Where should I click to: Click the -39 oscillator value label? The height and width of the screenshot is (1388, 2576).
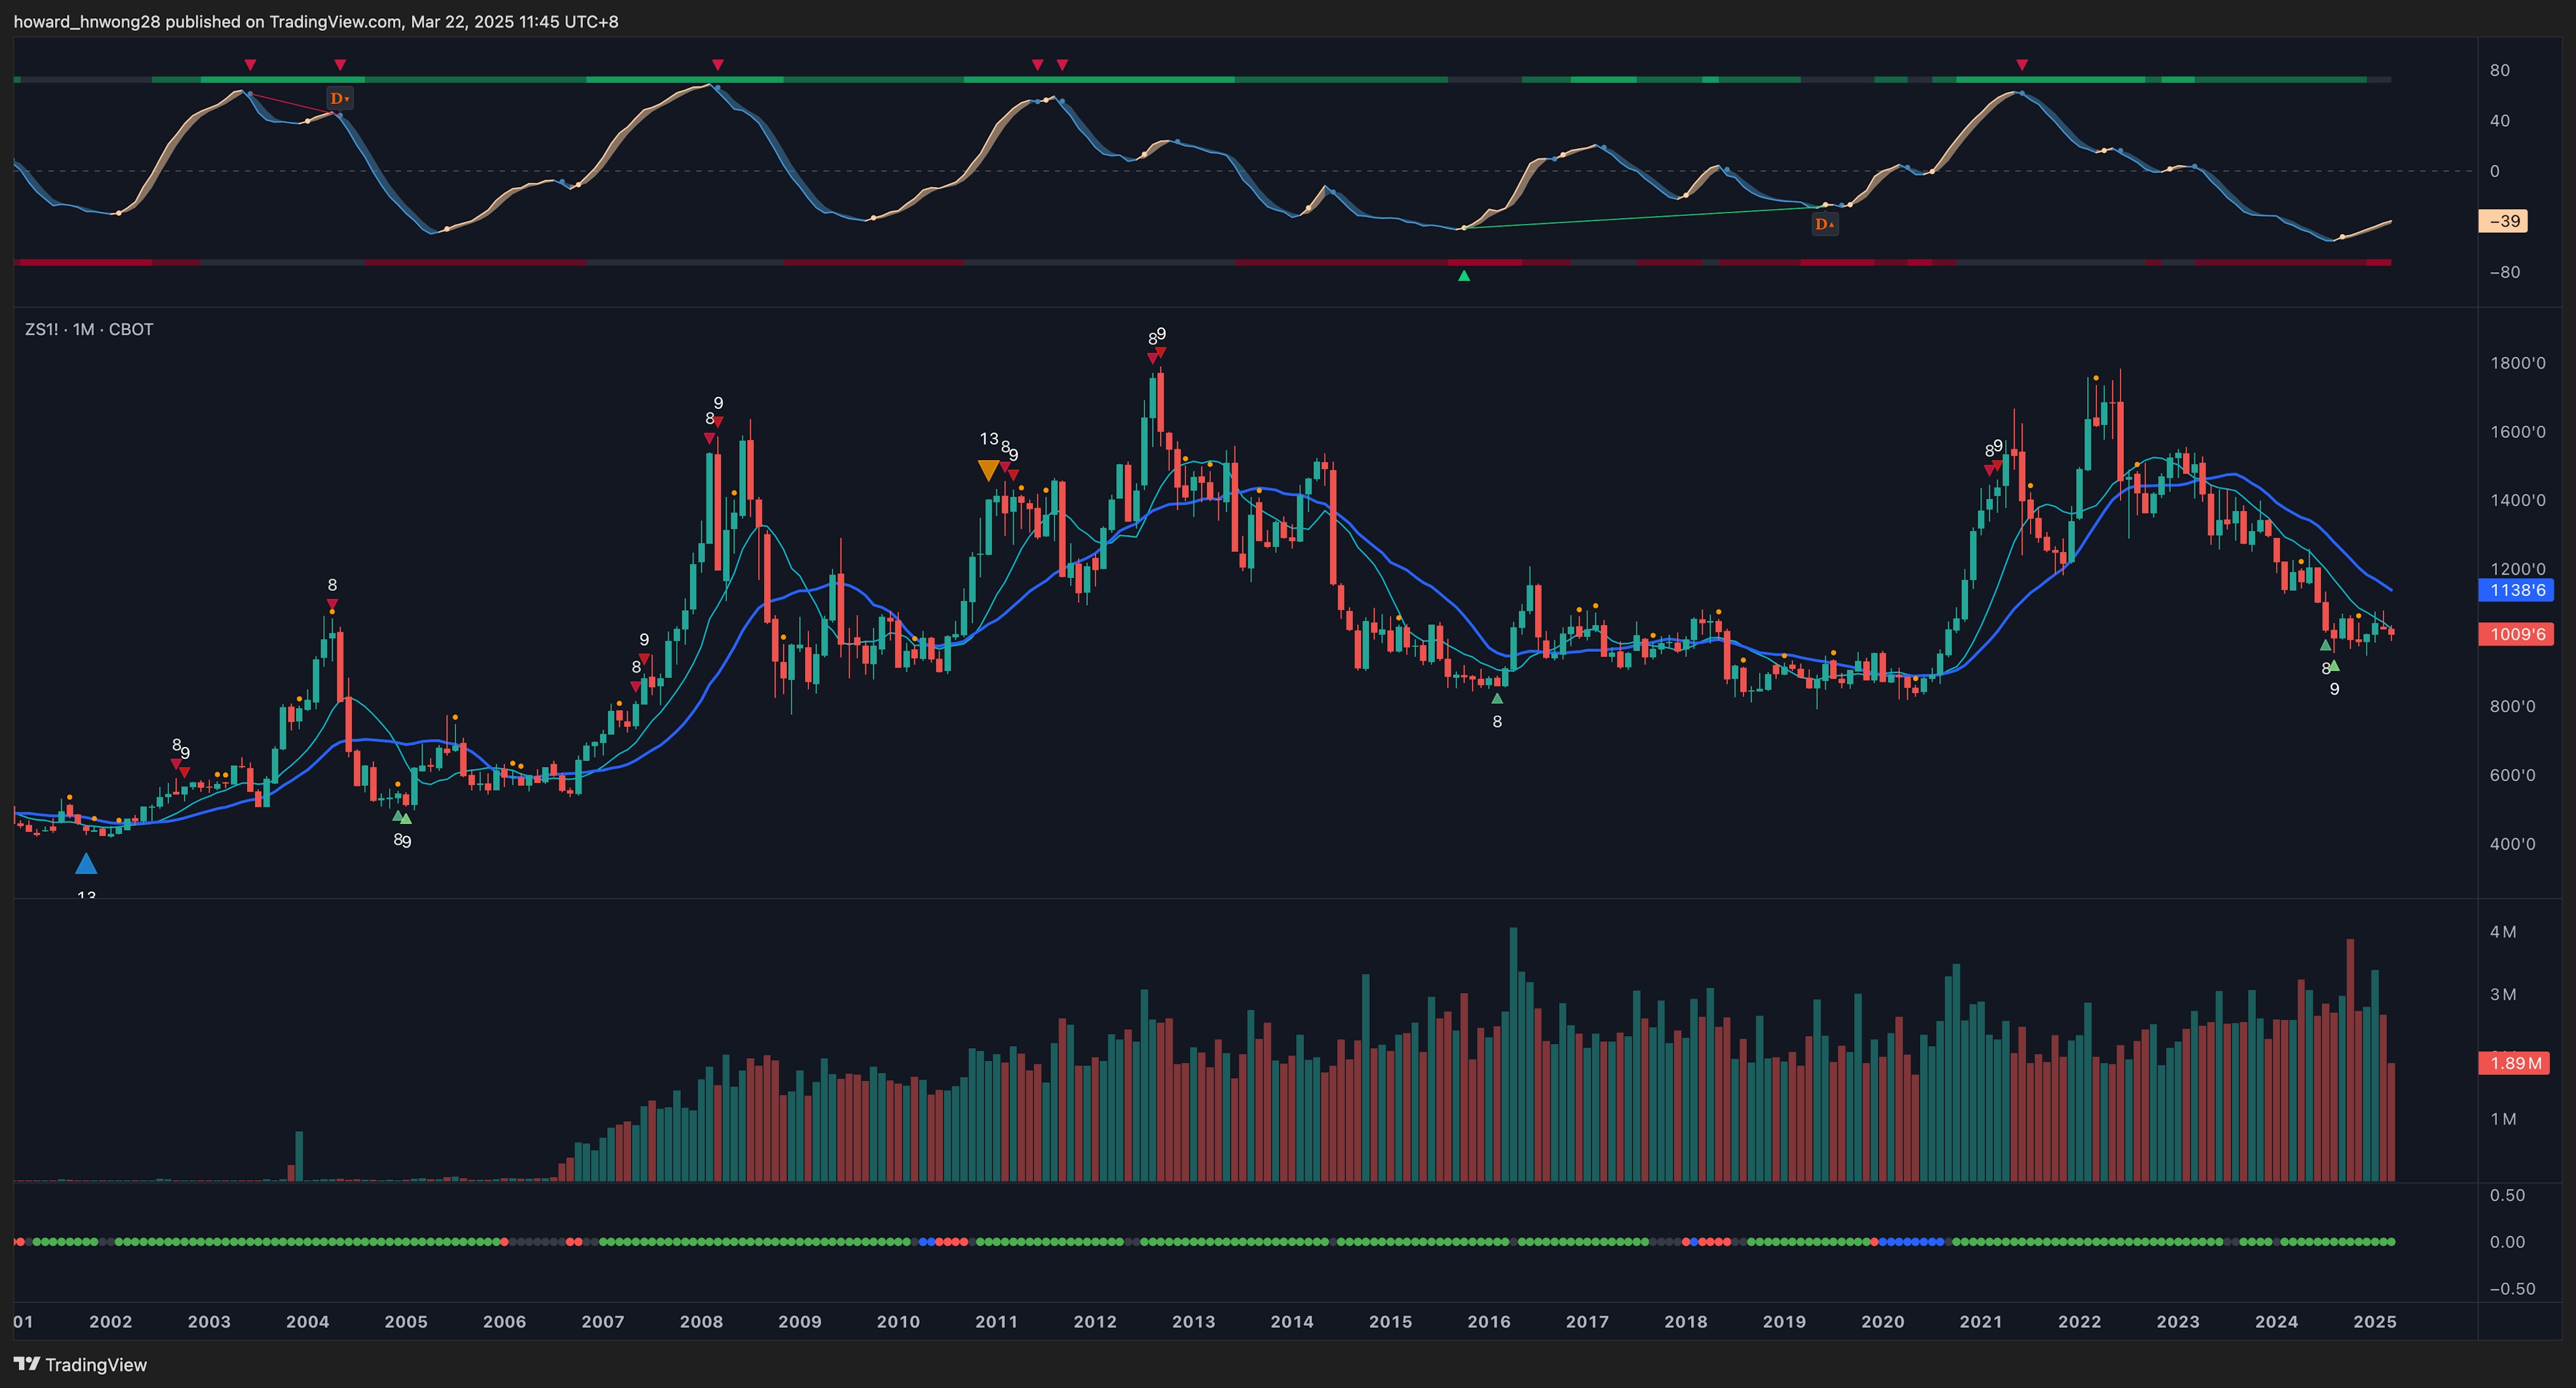[x=2503, y=221]
